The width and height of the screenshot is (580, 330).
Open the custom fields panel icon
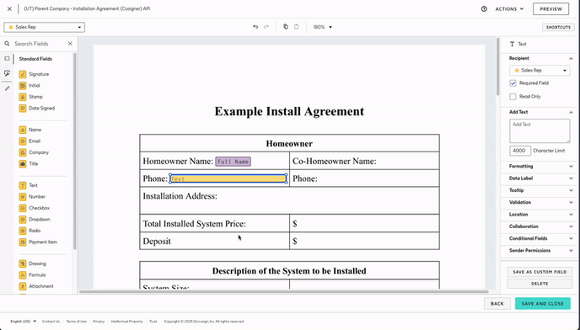click(7, 73)
